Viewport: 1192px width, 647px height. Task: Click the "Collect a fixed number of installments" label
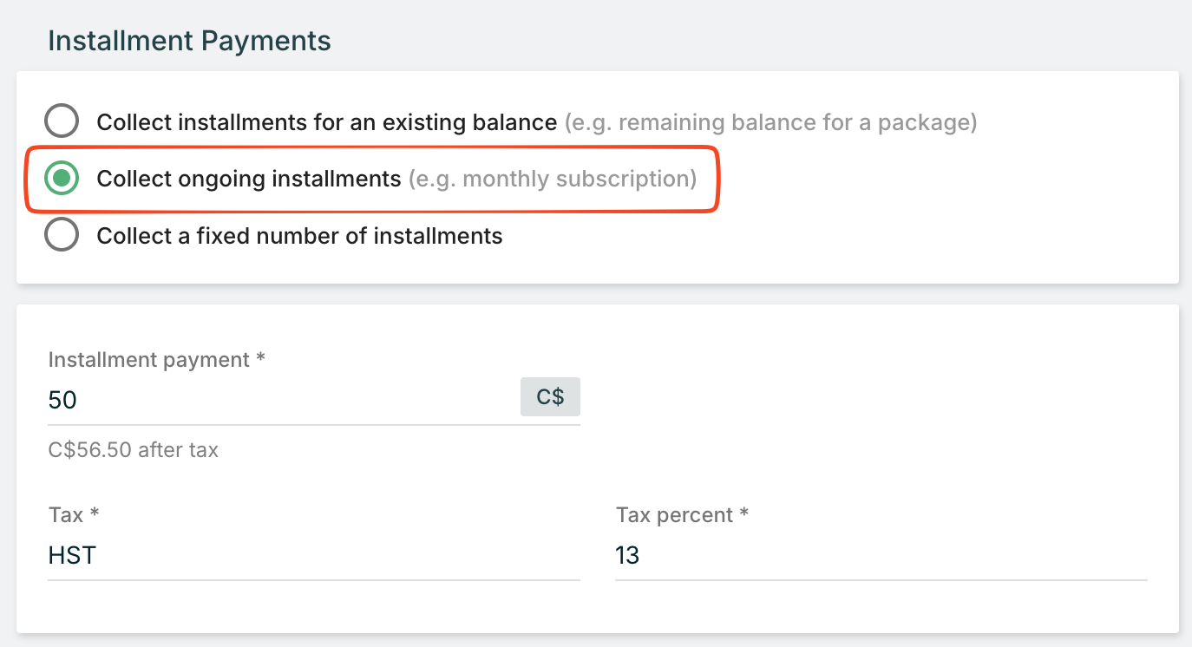(299, 236)
